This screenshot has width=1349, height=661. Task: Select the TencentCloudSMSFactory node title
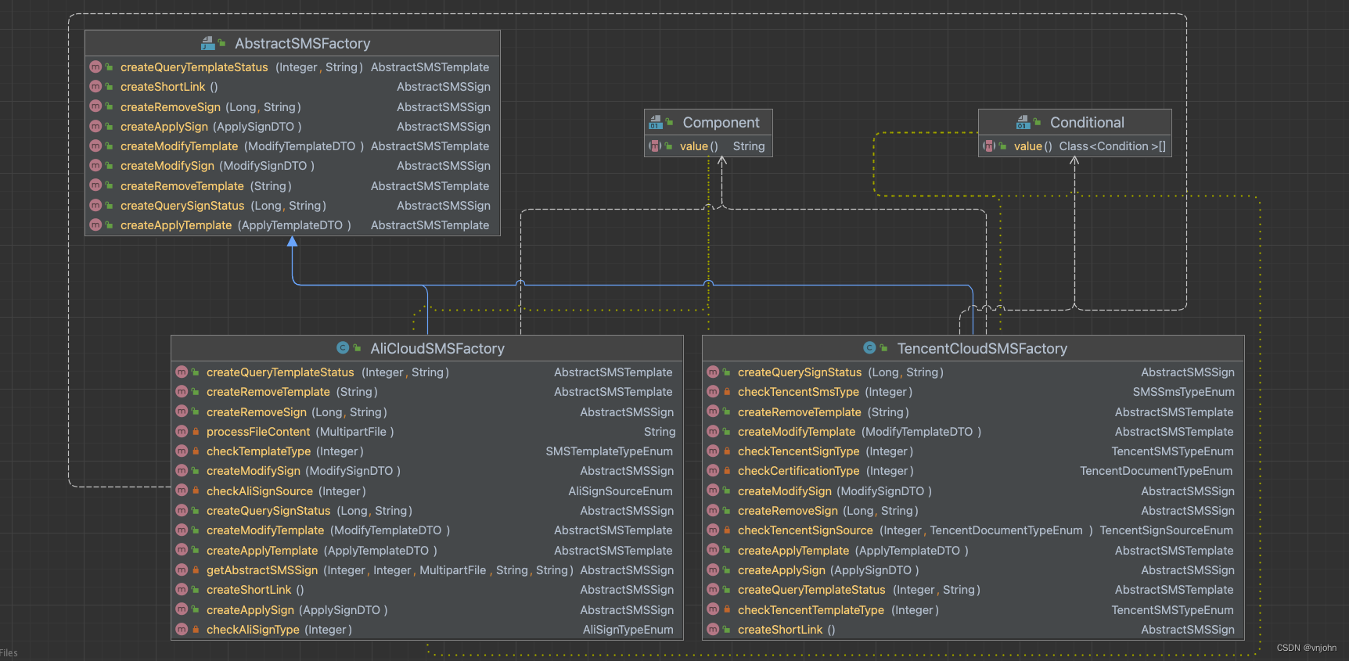981,349
